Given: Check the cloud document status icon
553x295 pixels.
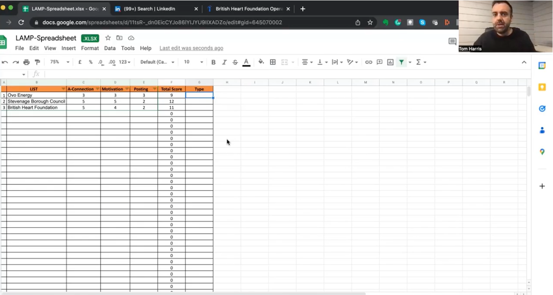Looking at the screenshot, I should point(131,38).
